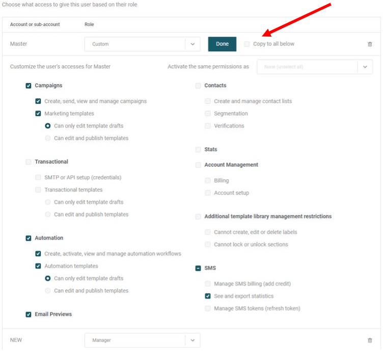Uncheck the Campaigns checkbox
The width and height of the screenshot is (383, 352).
[x=29, y=86]
